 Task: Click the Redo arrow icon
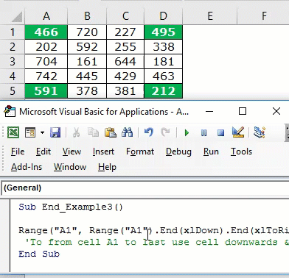165,133
